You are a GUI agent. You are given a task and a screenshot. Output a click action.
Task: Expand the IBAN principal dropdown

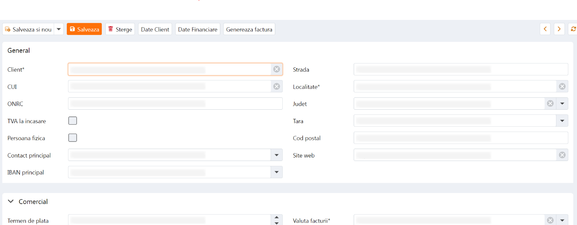point(276,172)
